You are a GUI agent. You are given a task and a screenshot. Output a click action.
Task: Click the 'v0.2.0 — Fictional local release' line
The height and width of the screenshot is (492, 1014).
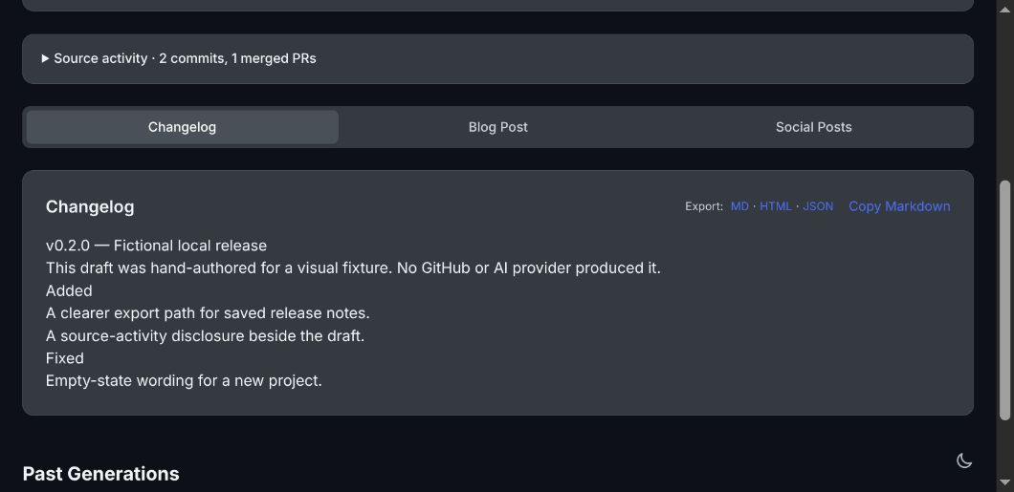(x=157, y=246)
